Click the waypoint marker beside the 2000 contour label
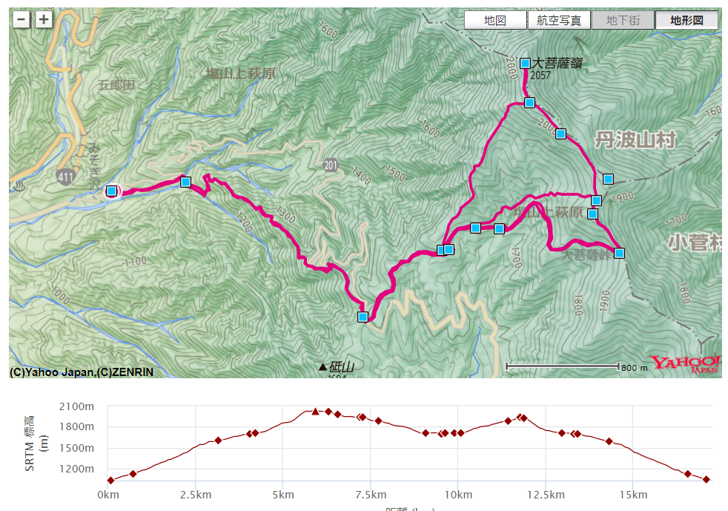The height and width of the screenshot is (511, 728). click(x=561, y=133)
